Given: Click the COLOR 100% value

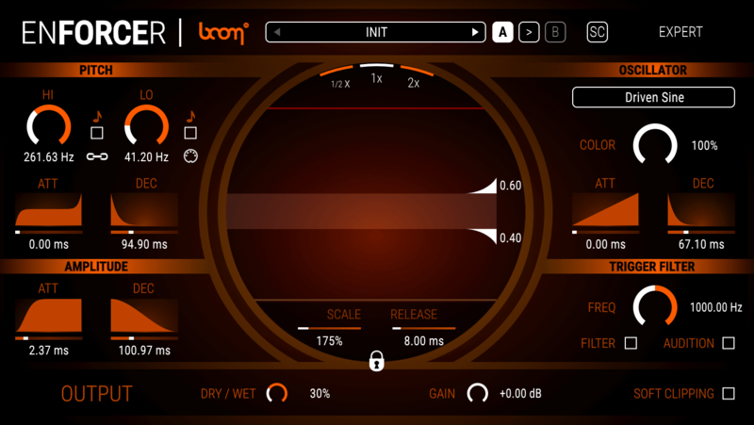Looking at the screenshot, I should coord(704,146).
